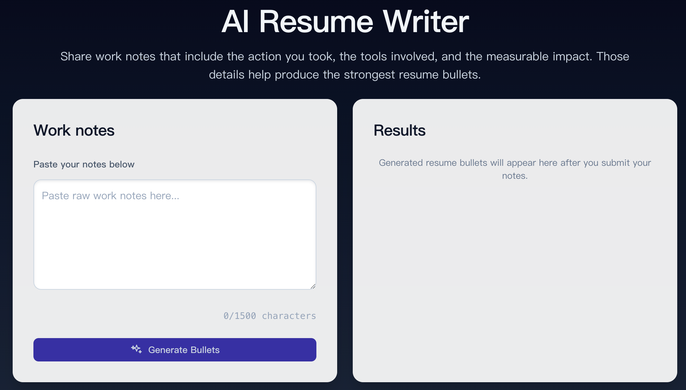Viewport: 686px width, 390px height.
Task: Click the word "notes." ending the Results message
Action: [x=515, y=176]
